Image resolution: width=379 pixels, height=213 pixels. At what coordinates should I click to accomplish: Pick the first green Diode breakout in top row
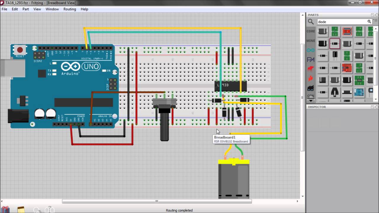(x=335, y=31)
